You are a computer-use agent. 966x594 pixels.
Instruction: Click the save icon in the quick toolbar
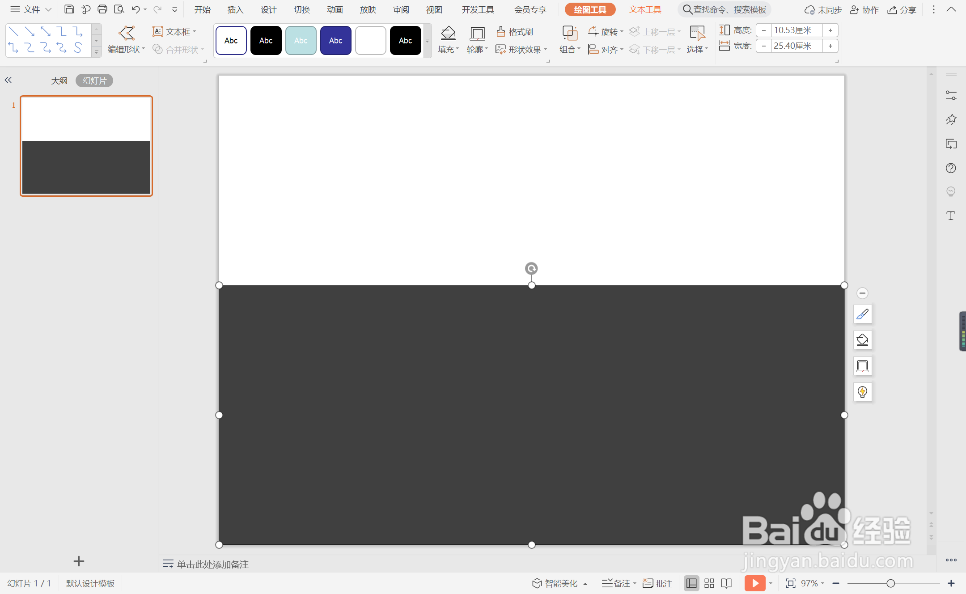click(69, 9)
